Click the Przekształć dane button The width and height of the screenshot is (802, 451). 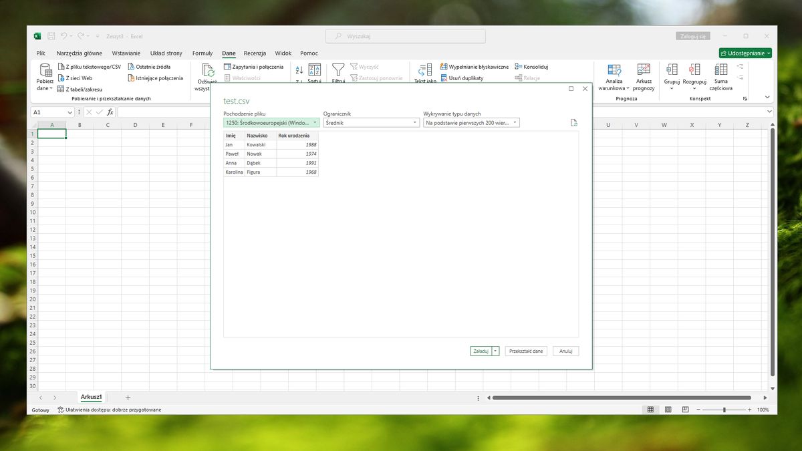click(526, 350)
